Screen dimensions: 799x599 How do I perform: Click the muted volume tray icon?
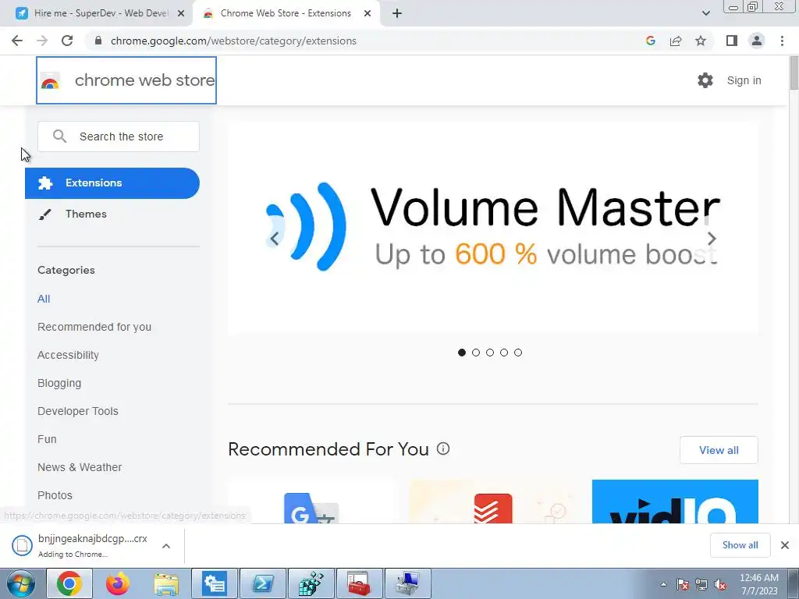tap(720, 585)
